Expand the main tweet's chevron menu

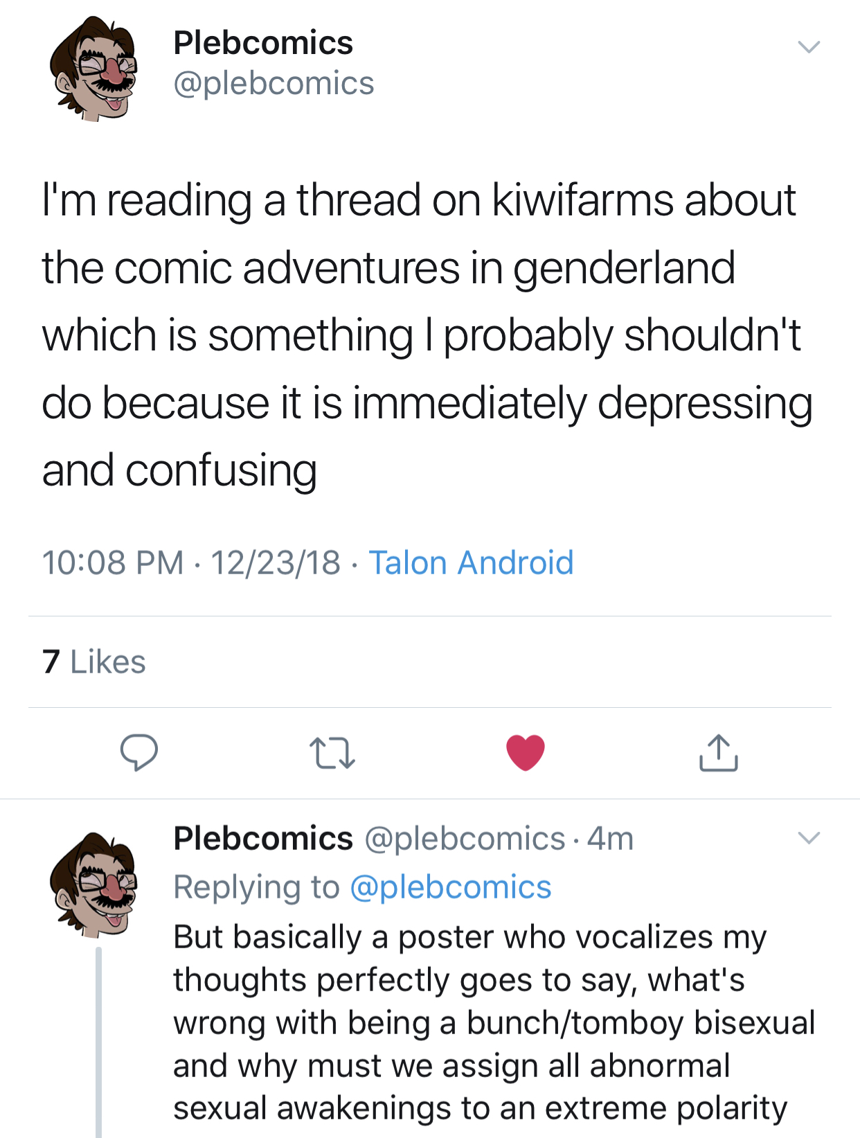(x=809, y=47)
